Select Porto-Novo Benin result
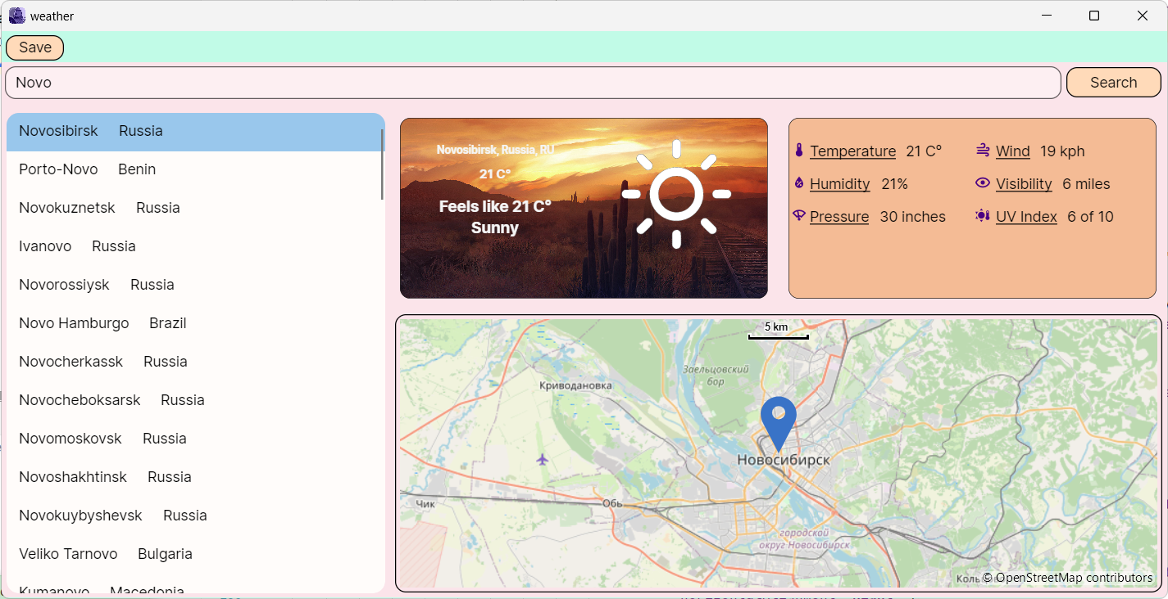 click(195, 169)
